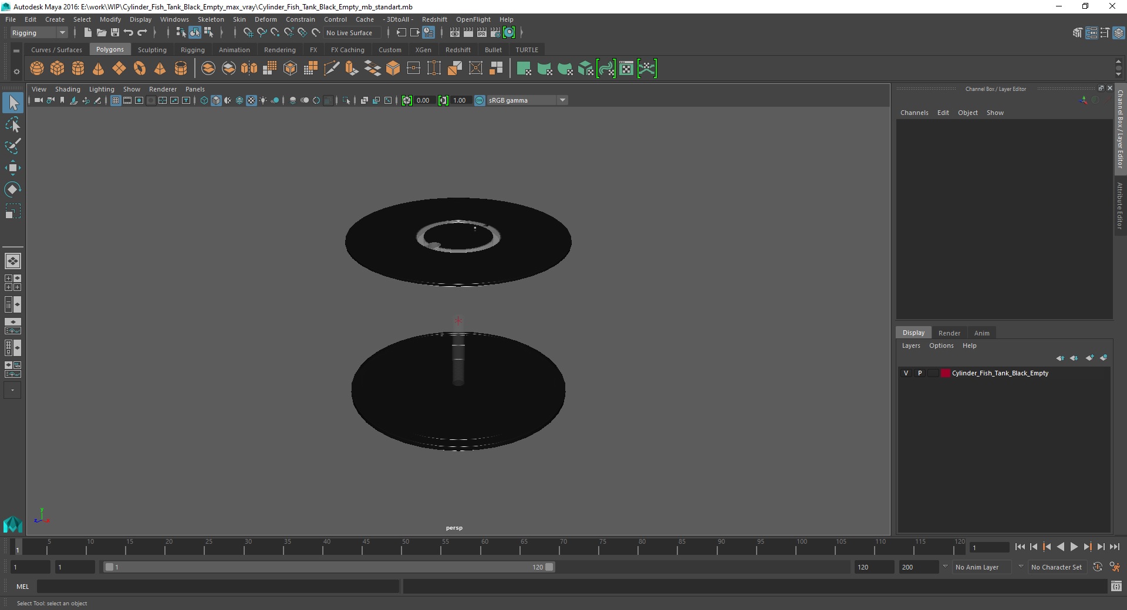
Task: Open animation preferences icon
Action: pos(1115,567)
